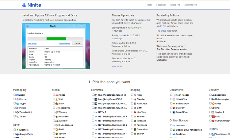The width and height of the screenshot is (230, 138).
Task: Open Ninite Pro subscribers link
Action: pos(161,26)
